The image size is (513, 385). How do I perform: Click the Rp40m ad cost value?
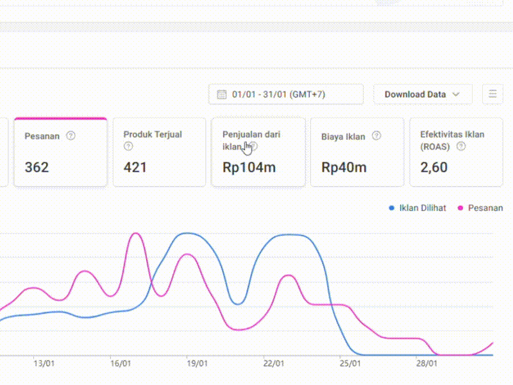click(344, 167)
